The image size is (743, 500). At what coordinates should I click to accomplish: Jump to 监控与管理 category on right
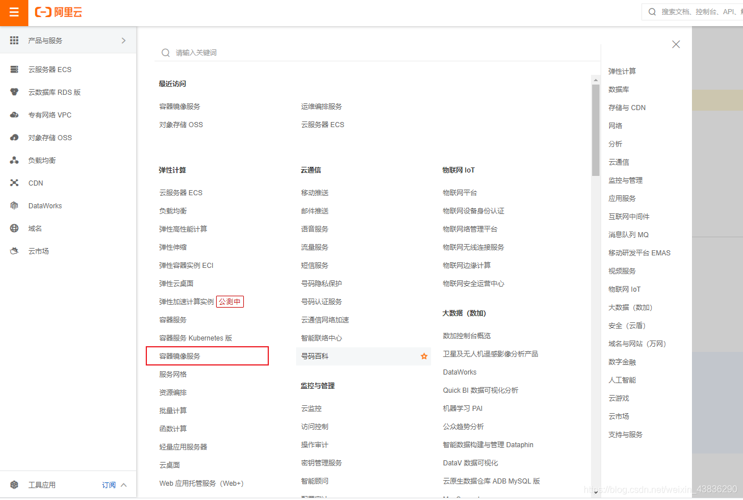coord(626,180)
